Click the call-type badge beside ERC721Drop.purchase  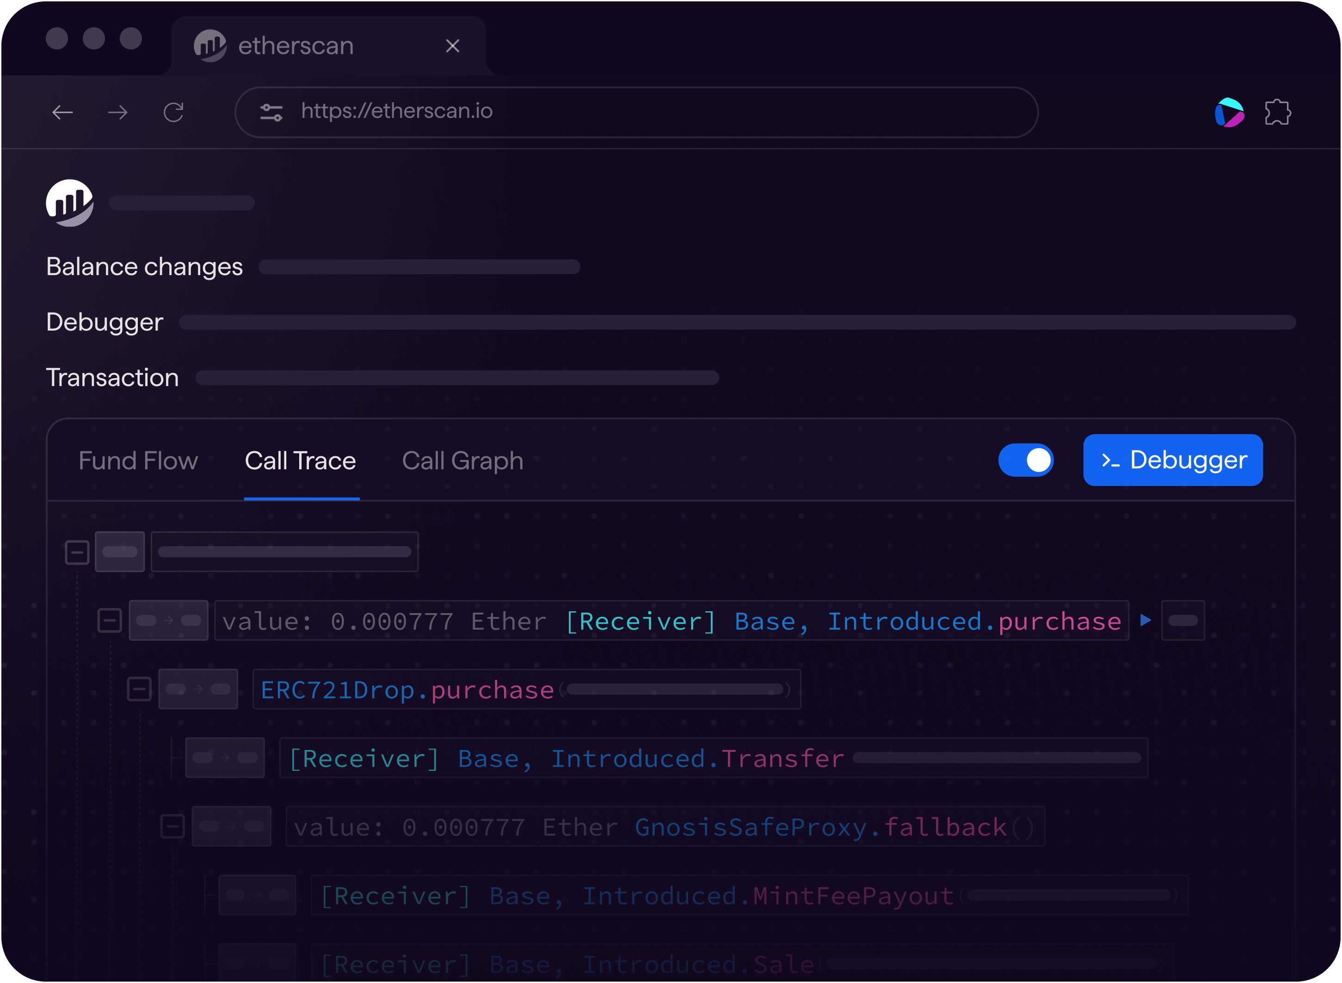[x=198, y=689]
